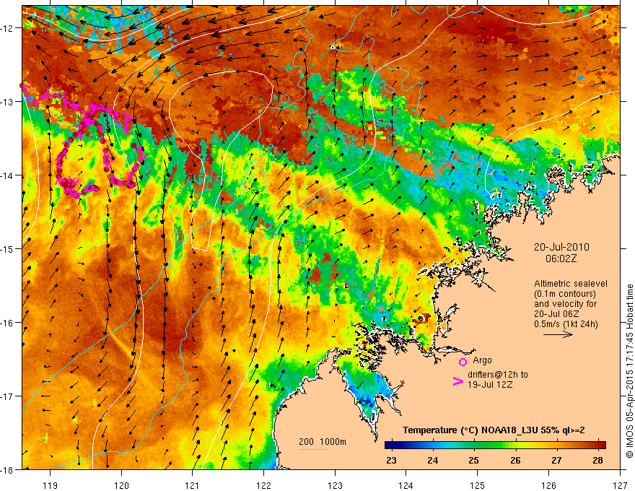
Task: Click the magenta Argo circle legend symbol
Action: tap(463, 362)
